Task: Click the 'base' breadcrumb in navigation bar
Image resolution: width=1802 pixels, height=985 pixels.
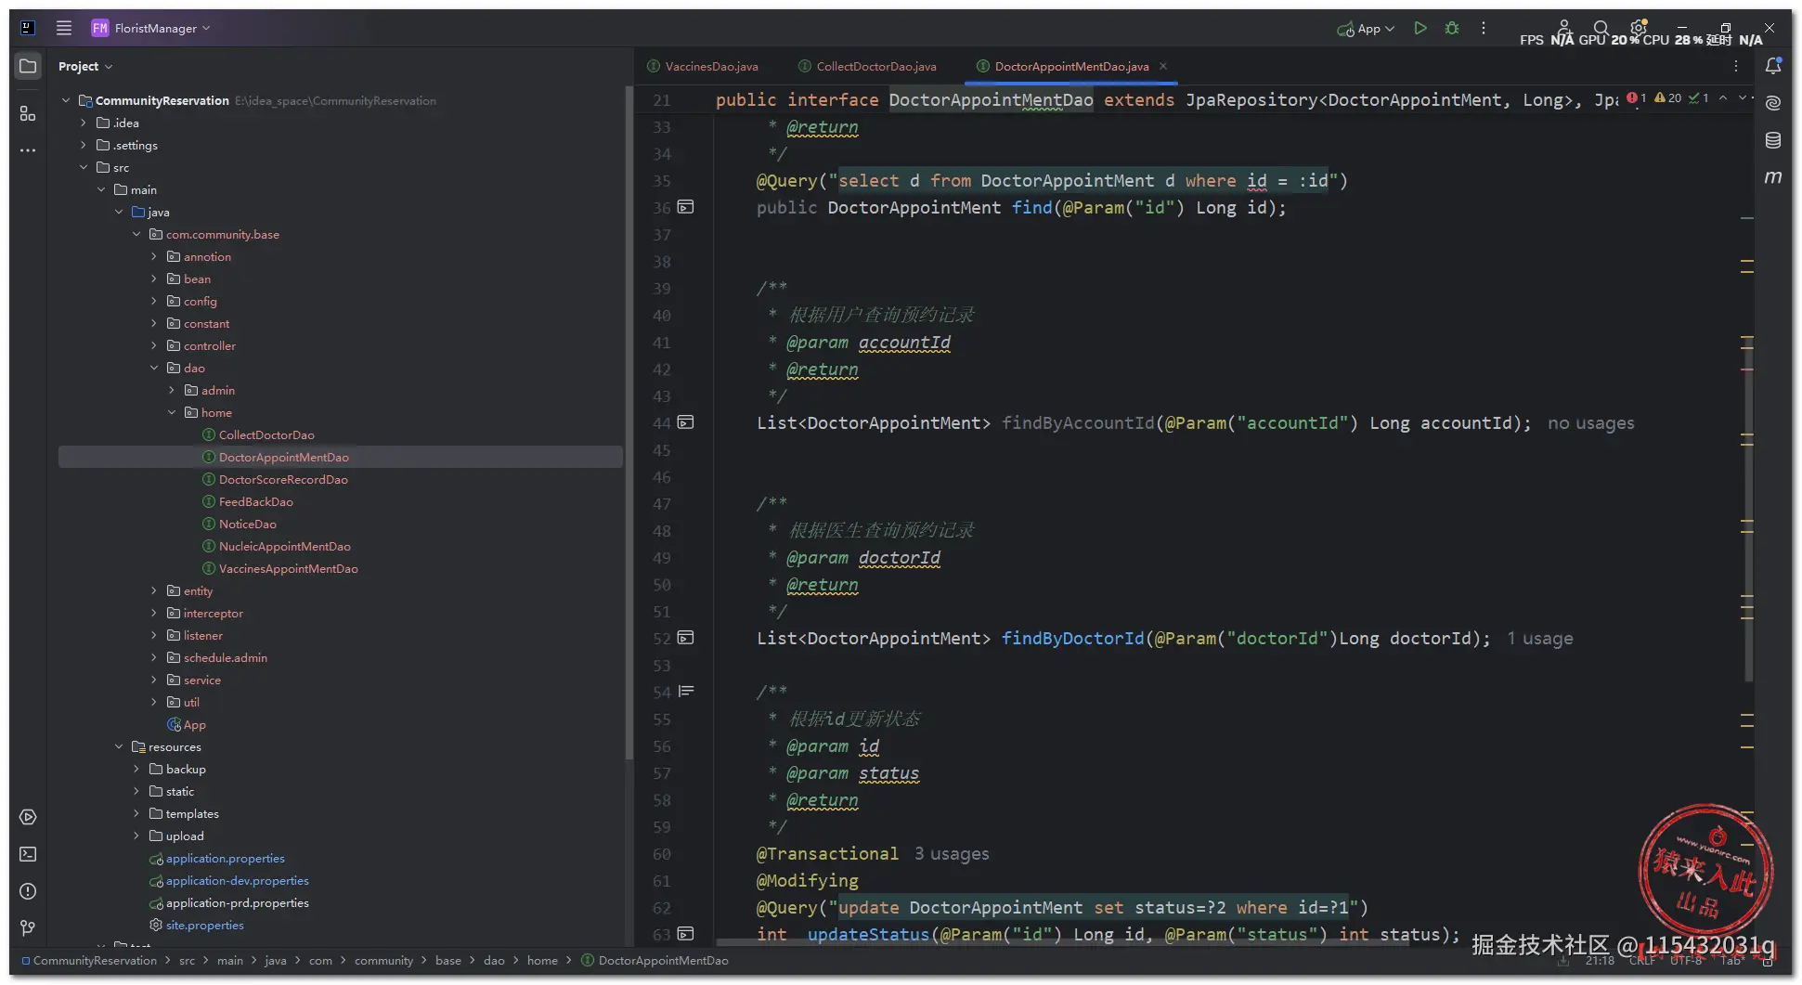Action: pyautogui.click(x=448, y=960)
